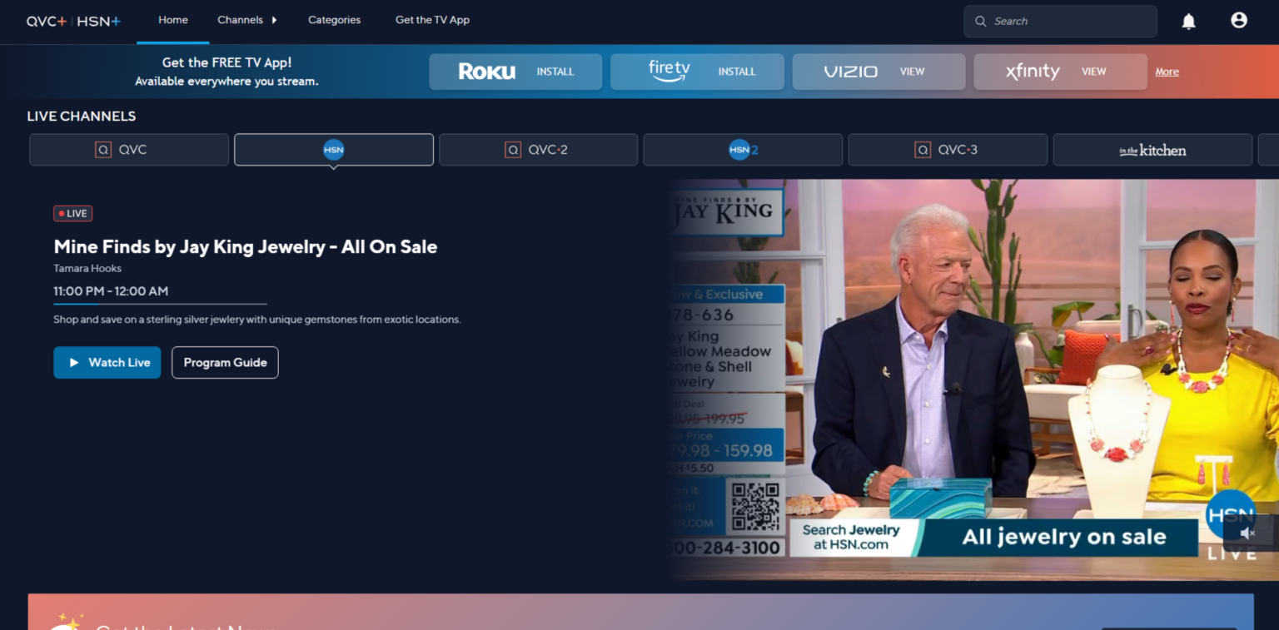
Task: Click the QVC+ HSN+ logo
Action: pyautogui.click(x=73, y=21)
